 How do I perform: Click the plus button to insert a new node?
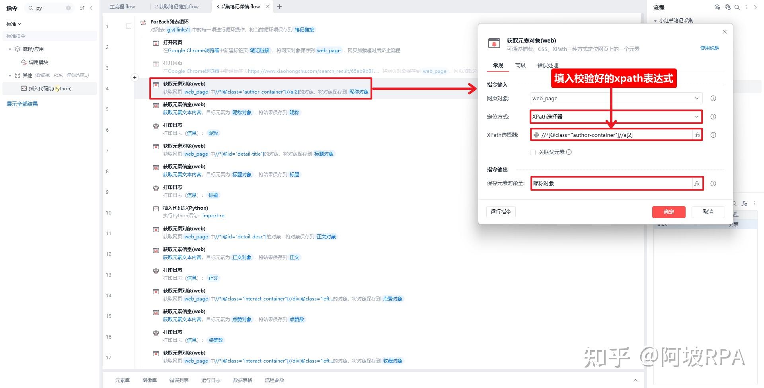(x=135, y=78)
